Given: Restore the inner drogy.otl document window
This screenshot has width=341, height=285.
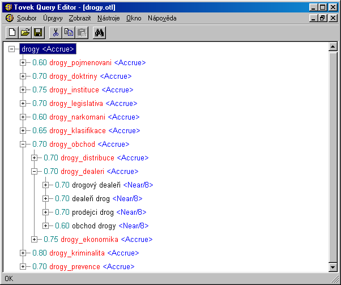Looking at the screenshot, I should click(322, 18).
